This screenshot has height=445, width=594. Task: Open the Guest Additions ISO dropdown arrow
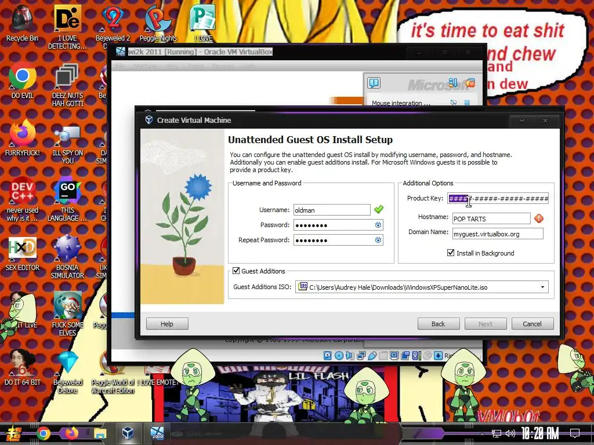point(542,287)
